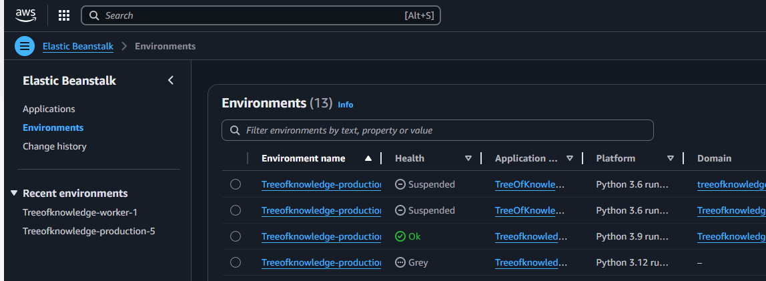Click the magnifier icon in the search bar
Screen dimensions: 766x281
coord(94,15)
